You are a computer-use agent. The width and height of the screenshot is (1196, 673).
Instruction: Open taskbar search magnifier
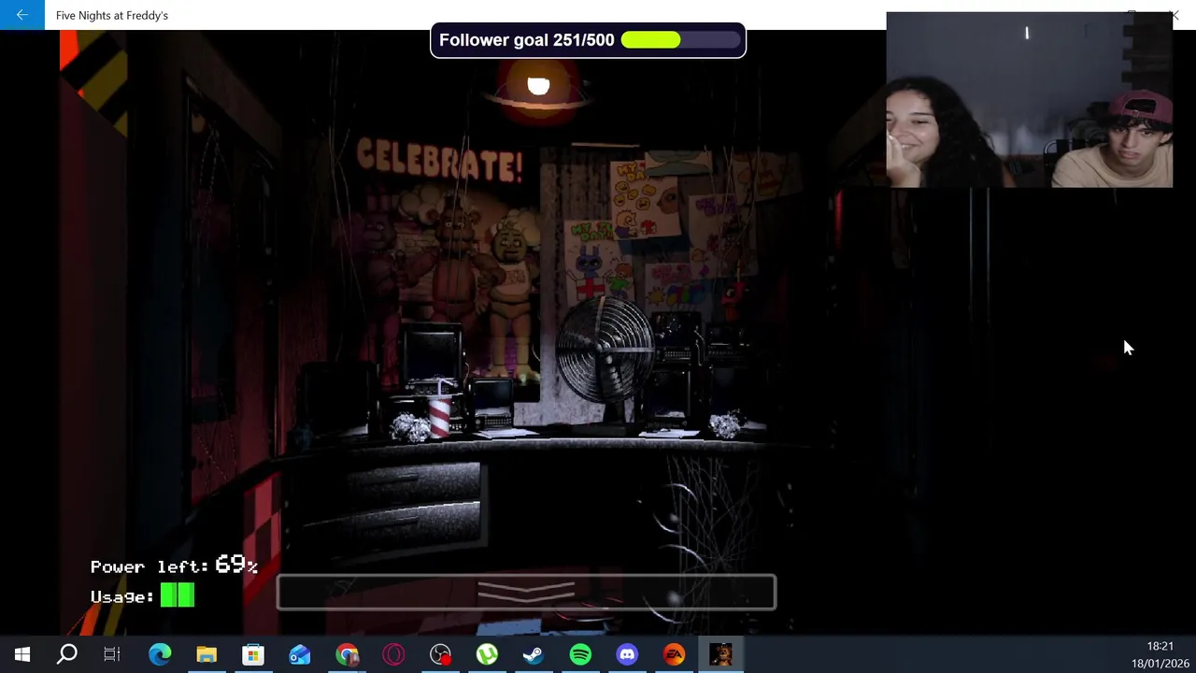[x=67, y=654]
